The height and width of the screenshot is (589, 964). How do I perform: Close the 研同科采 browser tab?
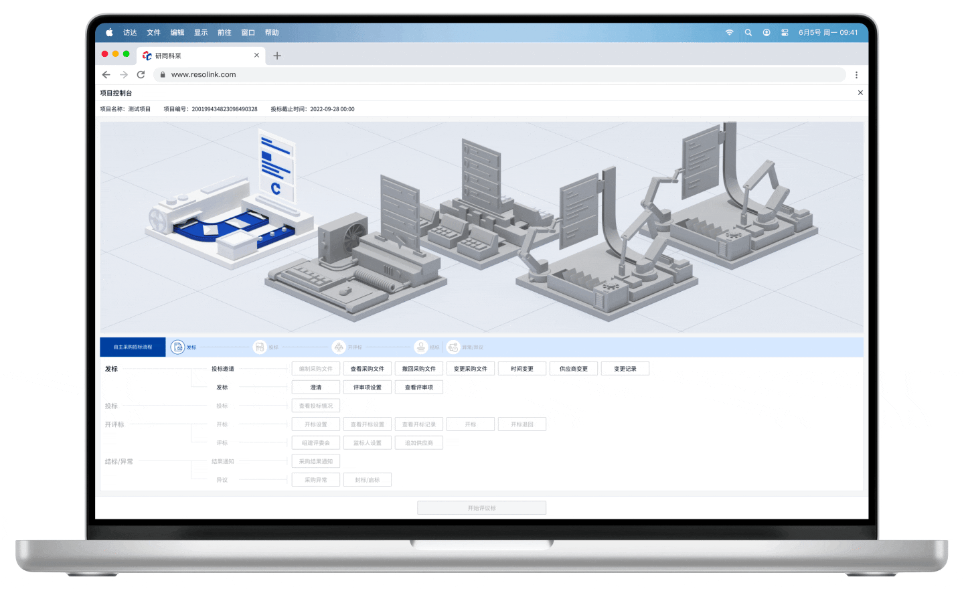[x=256, y=56]
